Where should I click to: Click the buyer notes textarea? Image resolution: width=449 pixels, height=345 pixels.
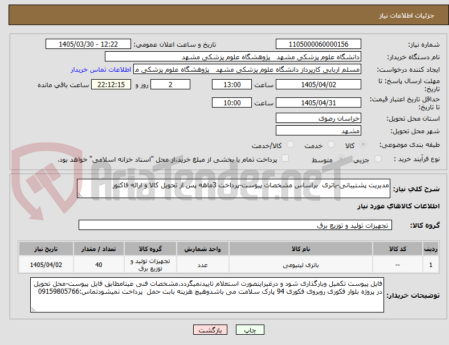tap(207, 295)
